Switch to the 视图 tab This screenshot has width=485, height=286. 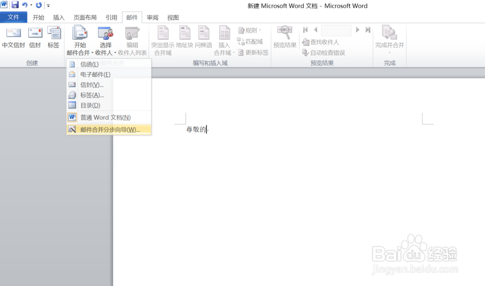(x=173, y=17)
